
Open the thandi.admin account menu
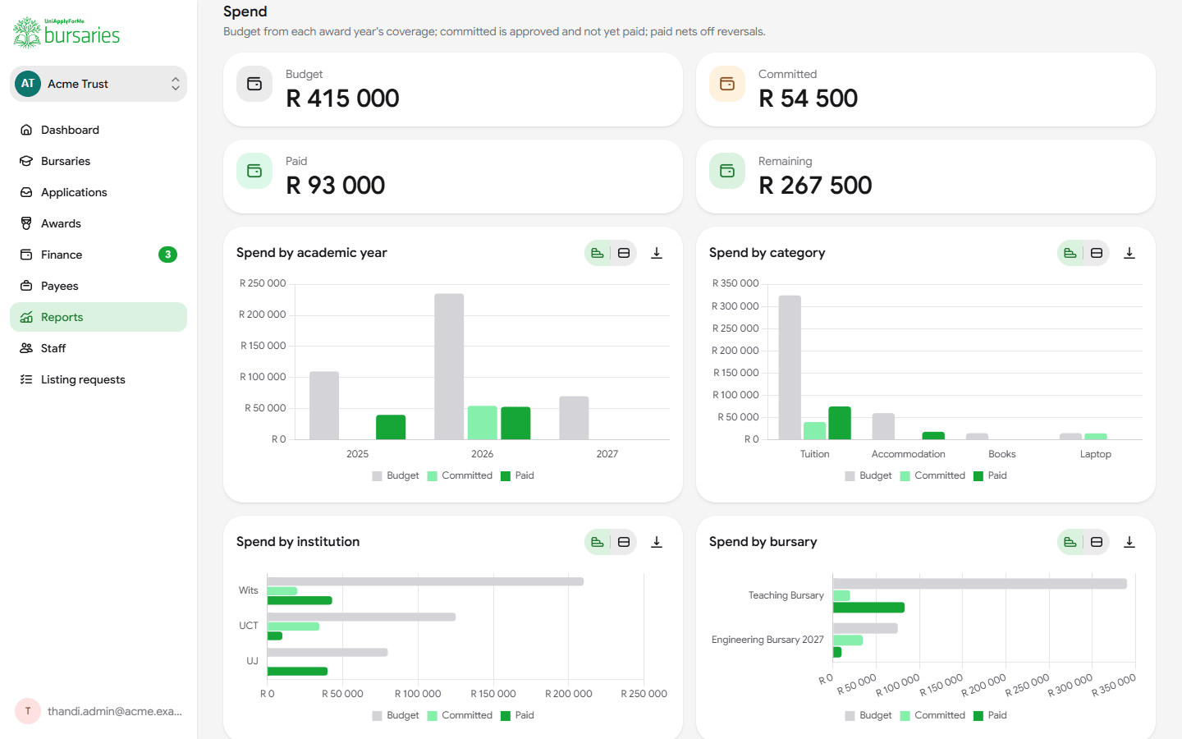[x=98, y=711]
